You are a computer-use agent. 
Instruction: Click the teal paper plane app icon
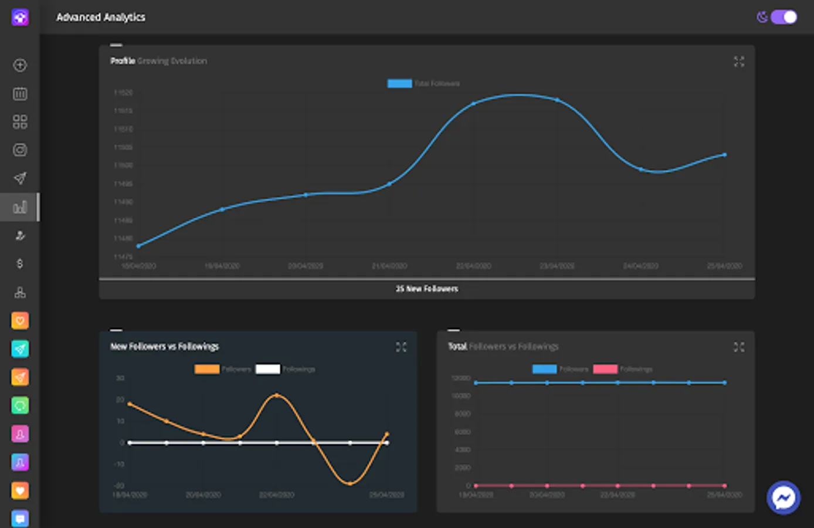(20, 349)
